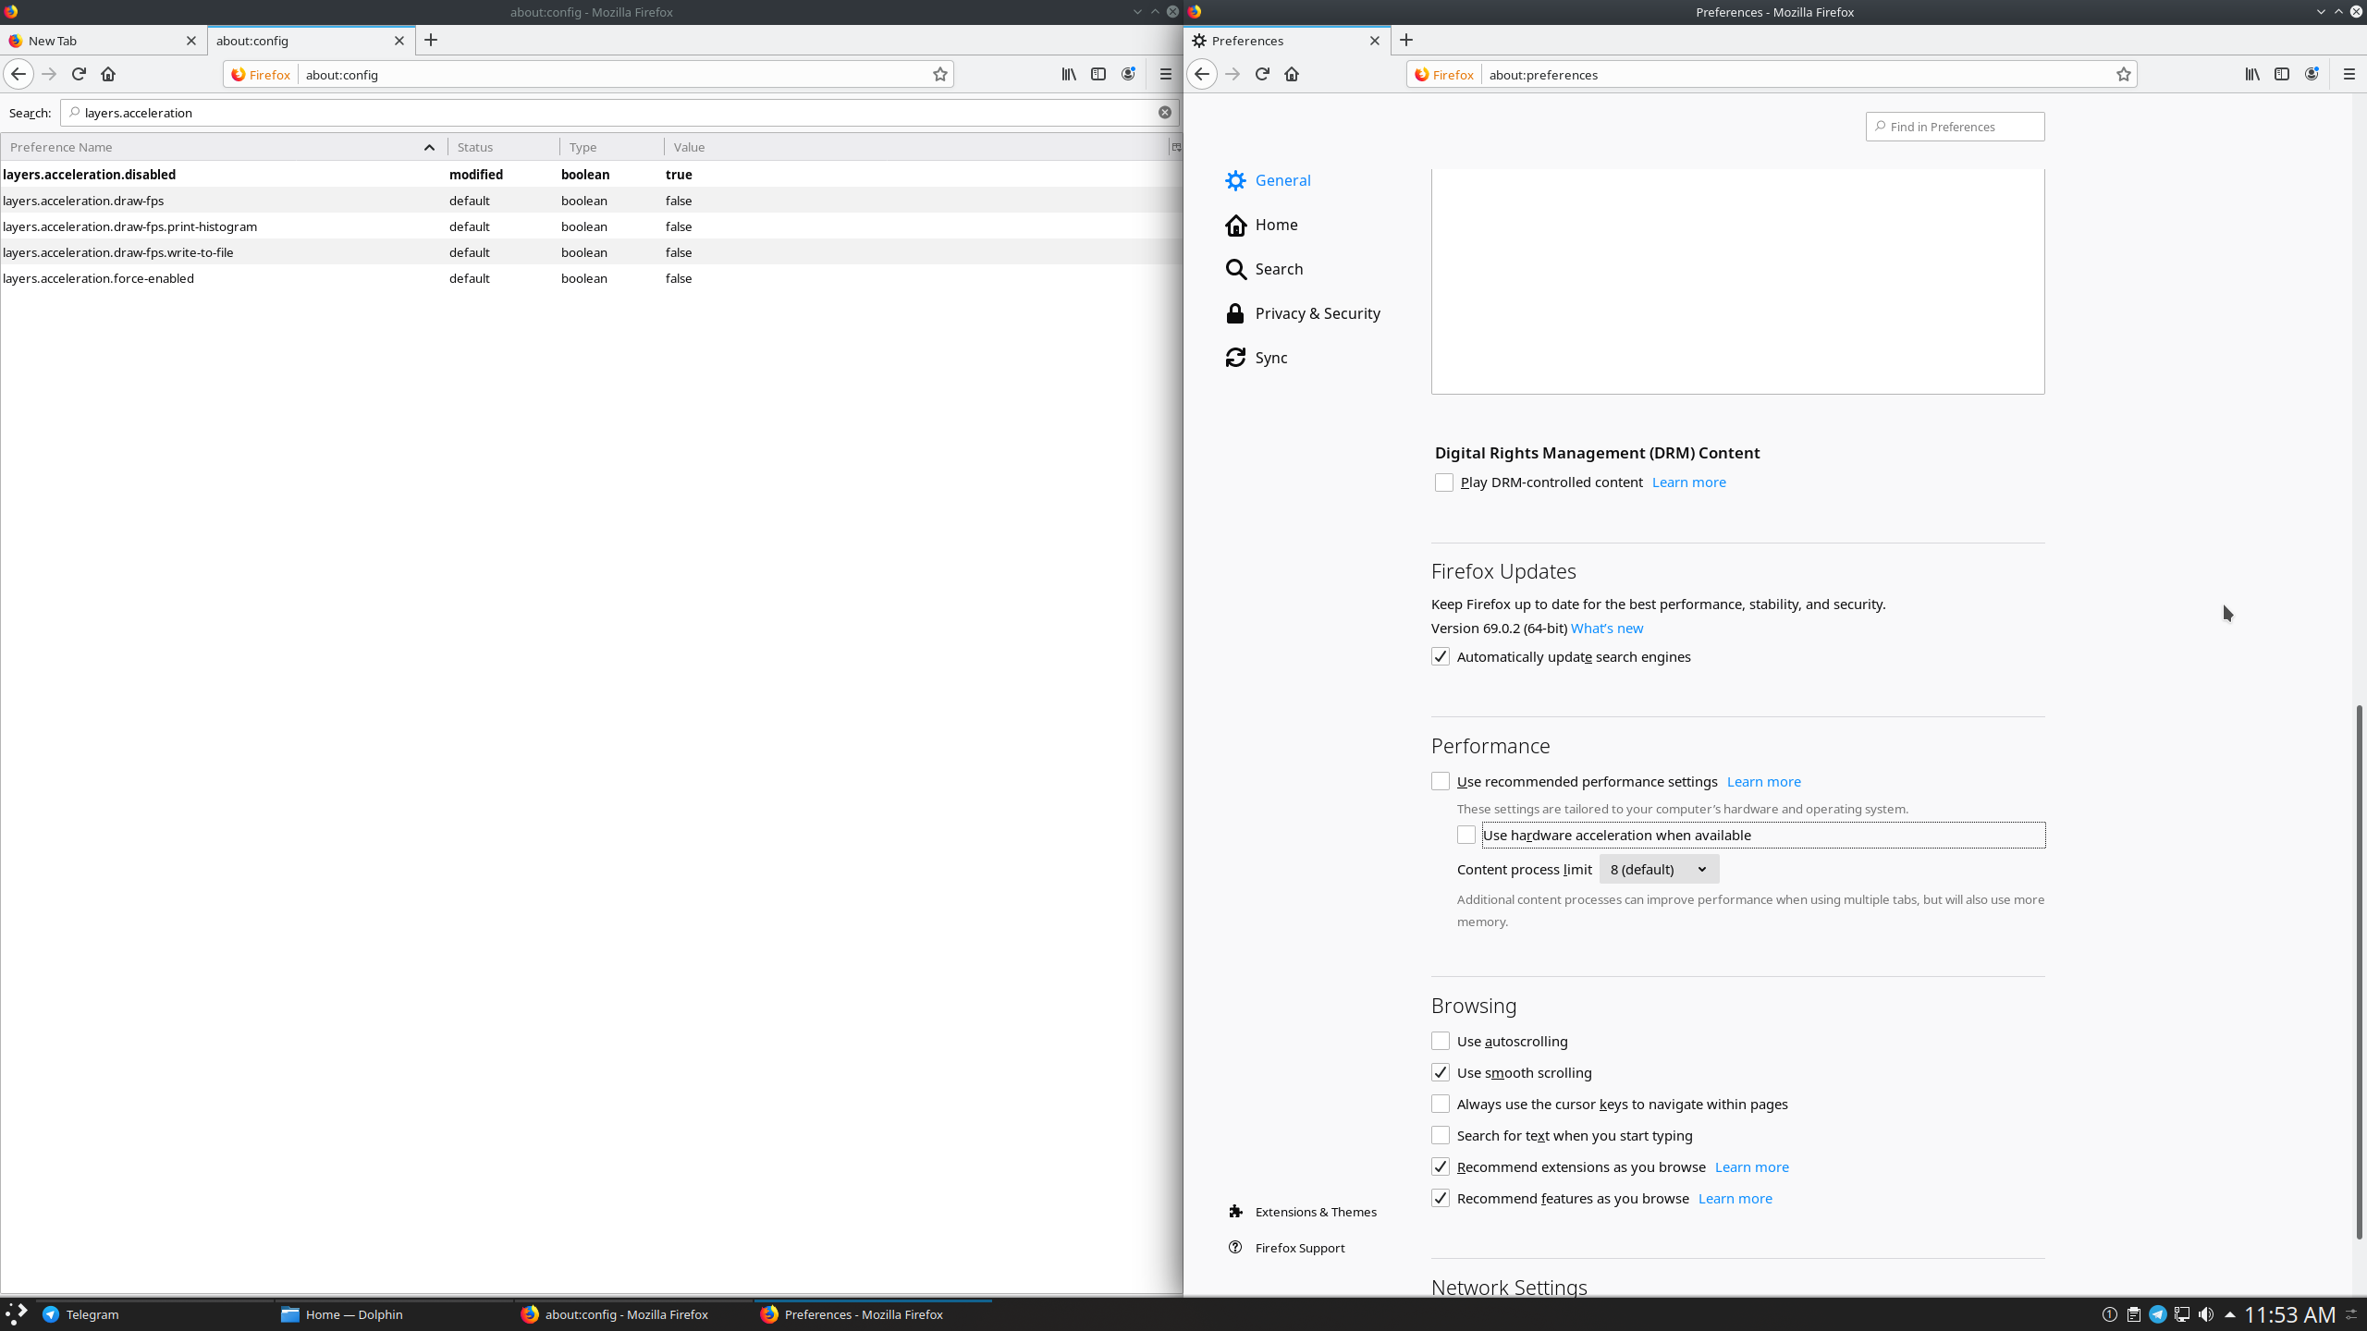Click the Preferences page vertical scrollbar
The height and width of the screenshot is (1331, 2367).
coord(2359,971)
